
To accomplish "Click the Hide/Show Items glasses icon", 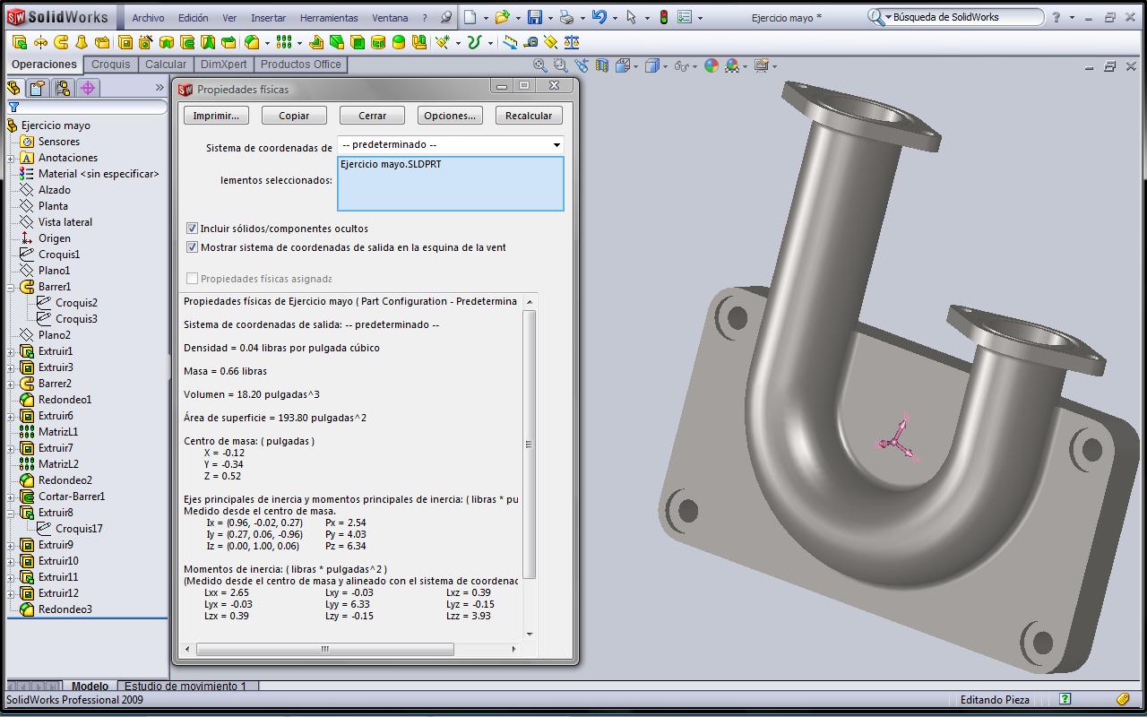I will coord(682,65).
